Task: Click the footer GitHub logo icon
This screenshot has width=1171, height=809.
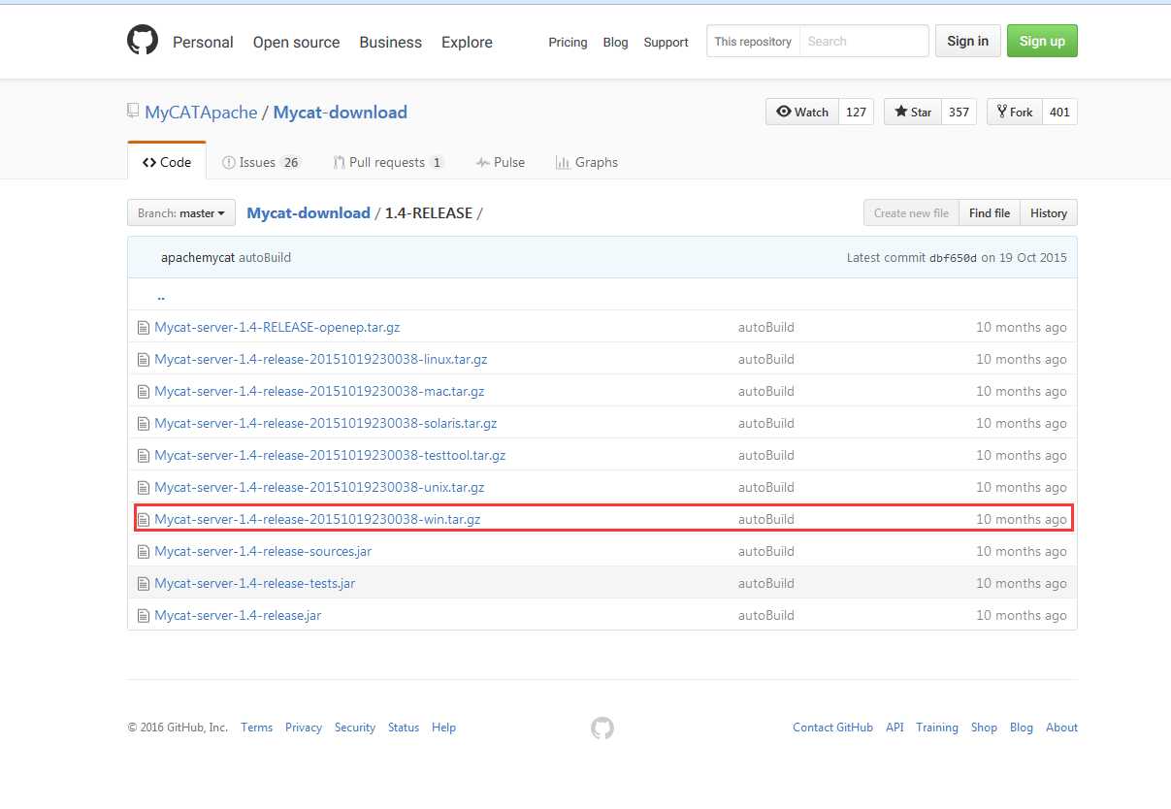Action: pyautogui.click(x=602, y=728)
